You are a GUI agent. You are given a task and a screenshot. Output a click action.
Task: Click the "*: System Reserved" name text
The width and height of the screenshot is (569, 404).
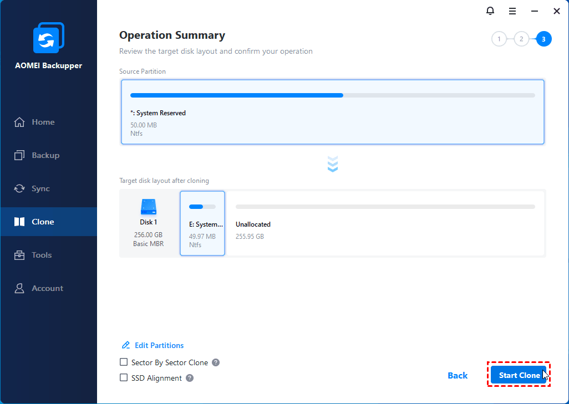click(158, 113)
